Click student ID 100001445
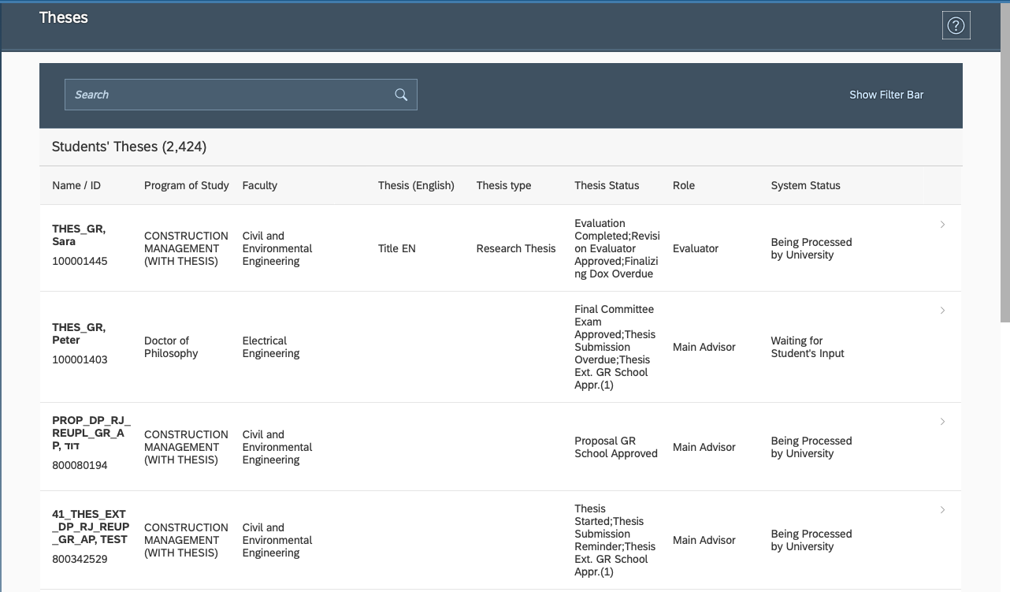 point(80,261)
